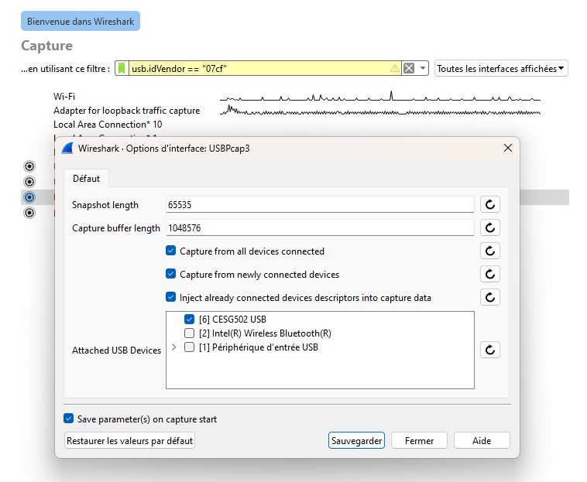Viewport: 587px width, 482px height.
Task: Open the 'Toutes les interfaces affichées' dropdown
Action: click(x=501, y=69)
